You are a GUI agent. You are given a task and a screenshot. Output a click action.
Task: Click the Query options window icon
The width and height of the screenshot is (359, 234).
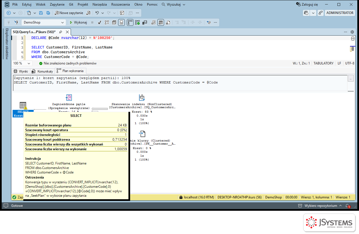[114, 22]
